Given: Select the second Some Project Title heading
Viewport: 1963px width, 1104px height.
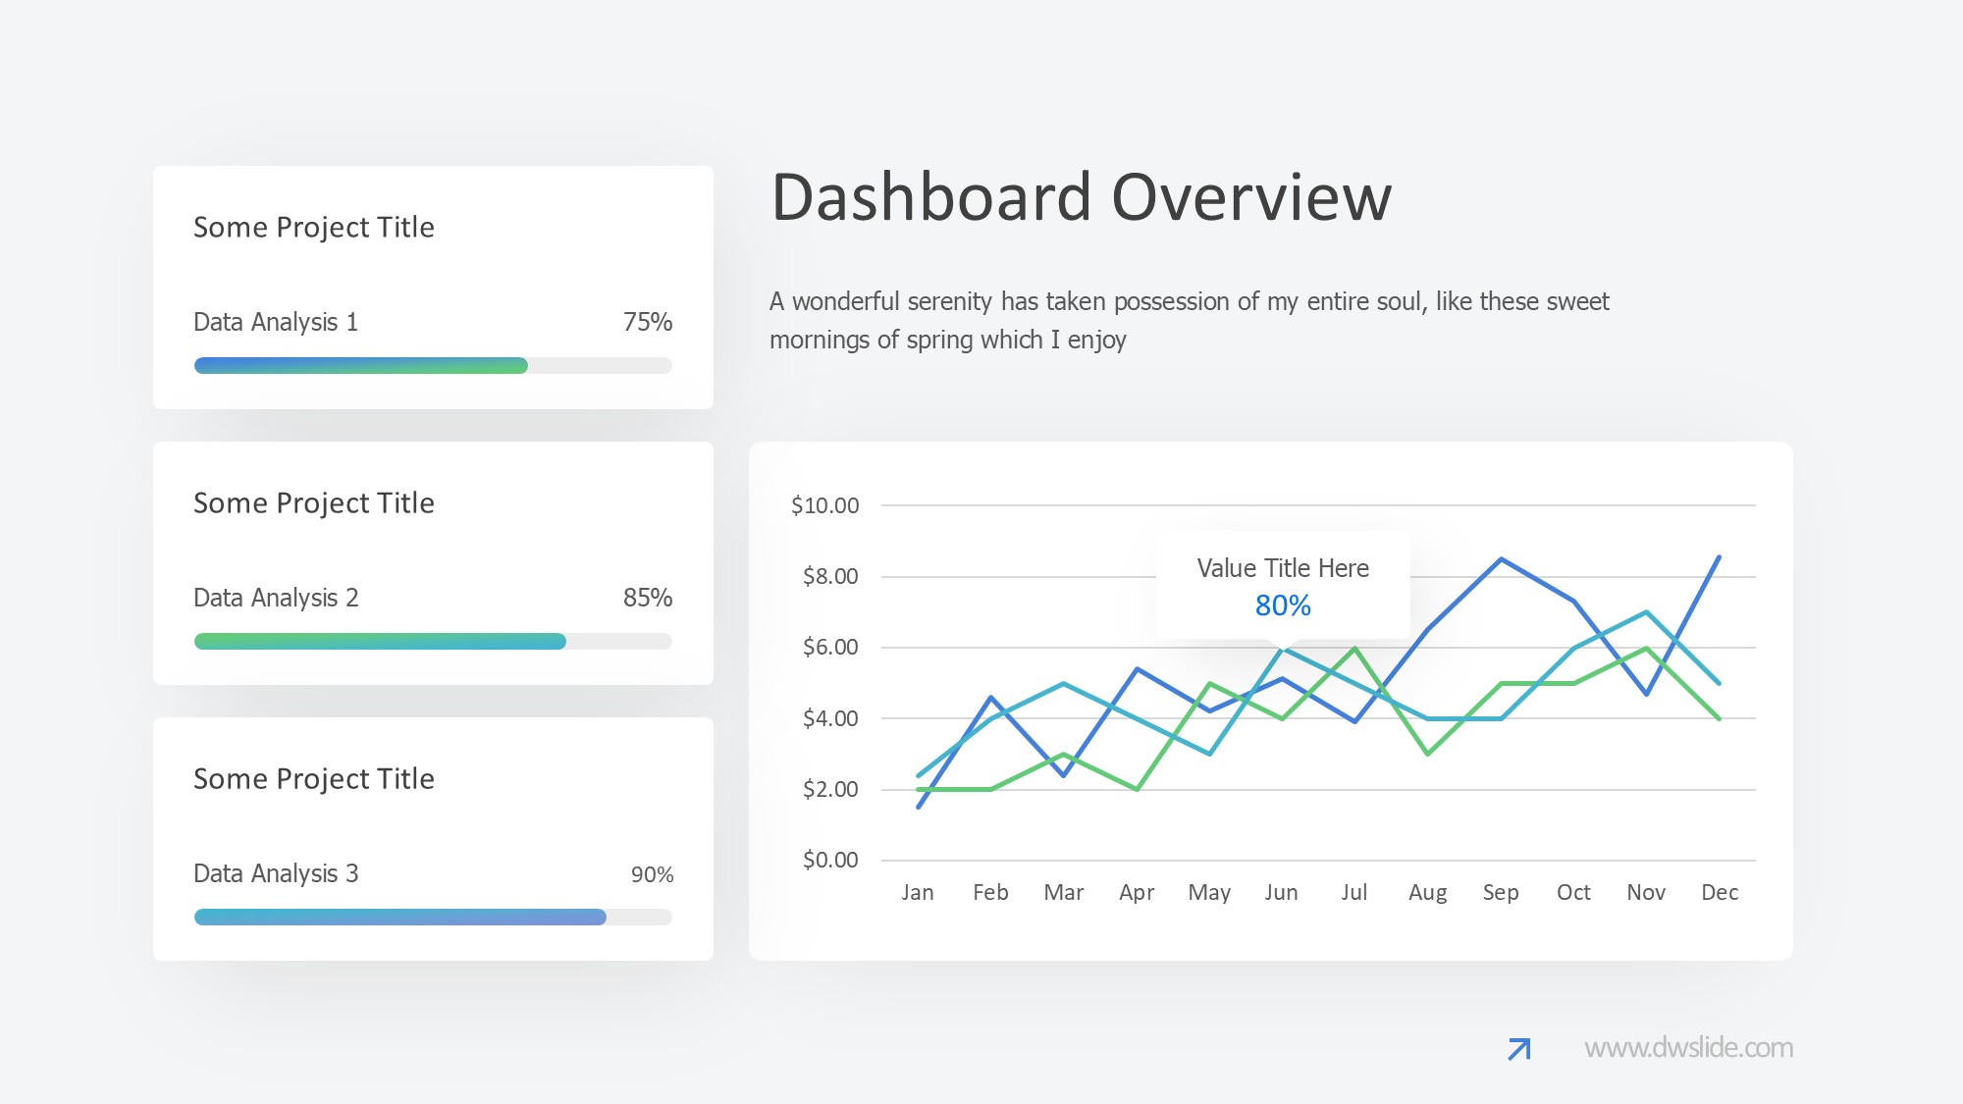Looking at the screenshot, I should tap(314, 503).
